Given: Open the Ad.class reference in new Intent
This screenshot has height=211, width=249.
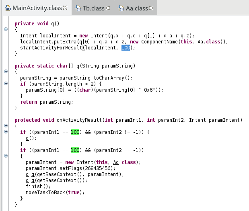Looking at the screenshot, I should click(x=116, y=162).
